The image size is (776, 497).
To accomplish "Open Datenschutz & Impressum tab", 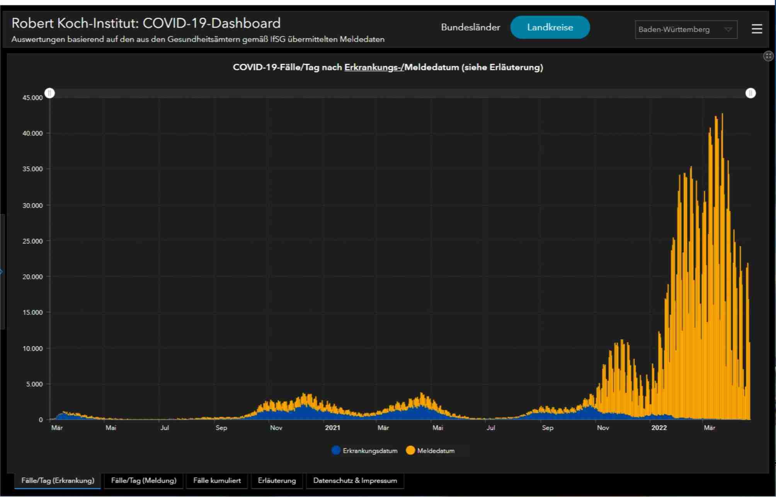I will click(355, 480).
